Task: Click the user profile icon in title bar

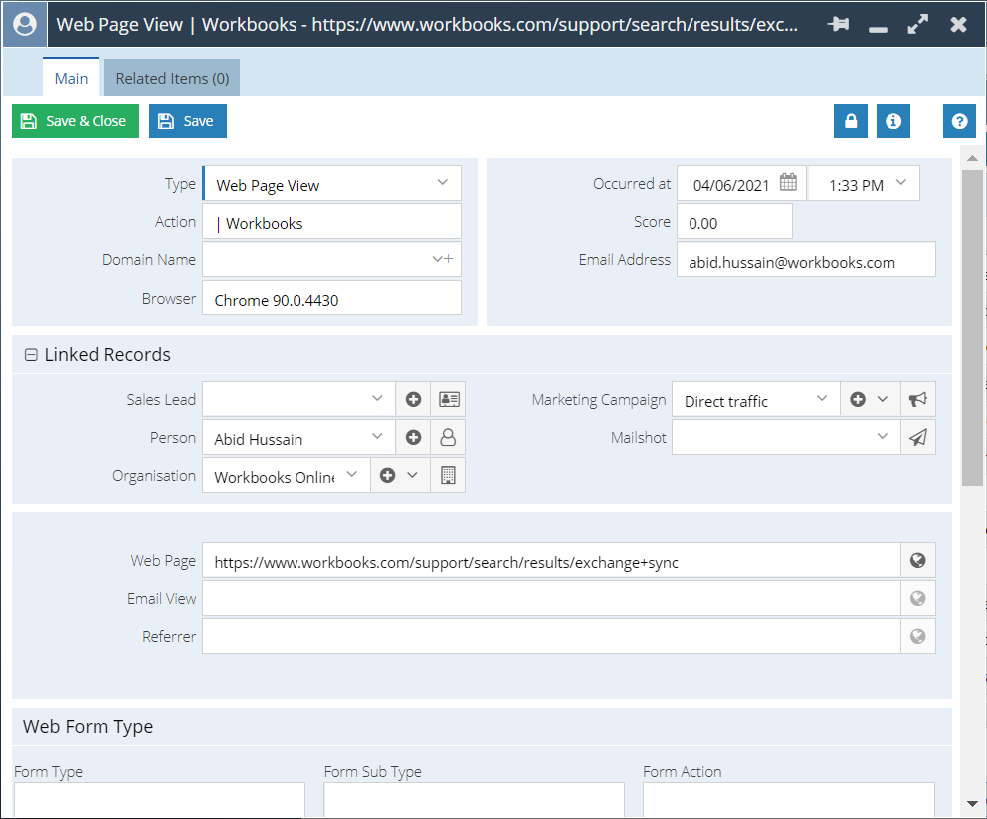Action: [25, 24]
